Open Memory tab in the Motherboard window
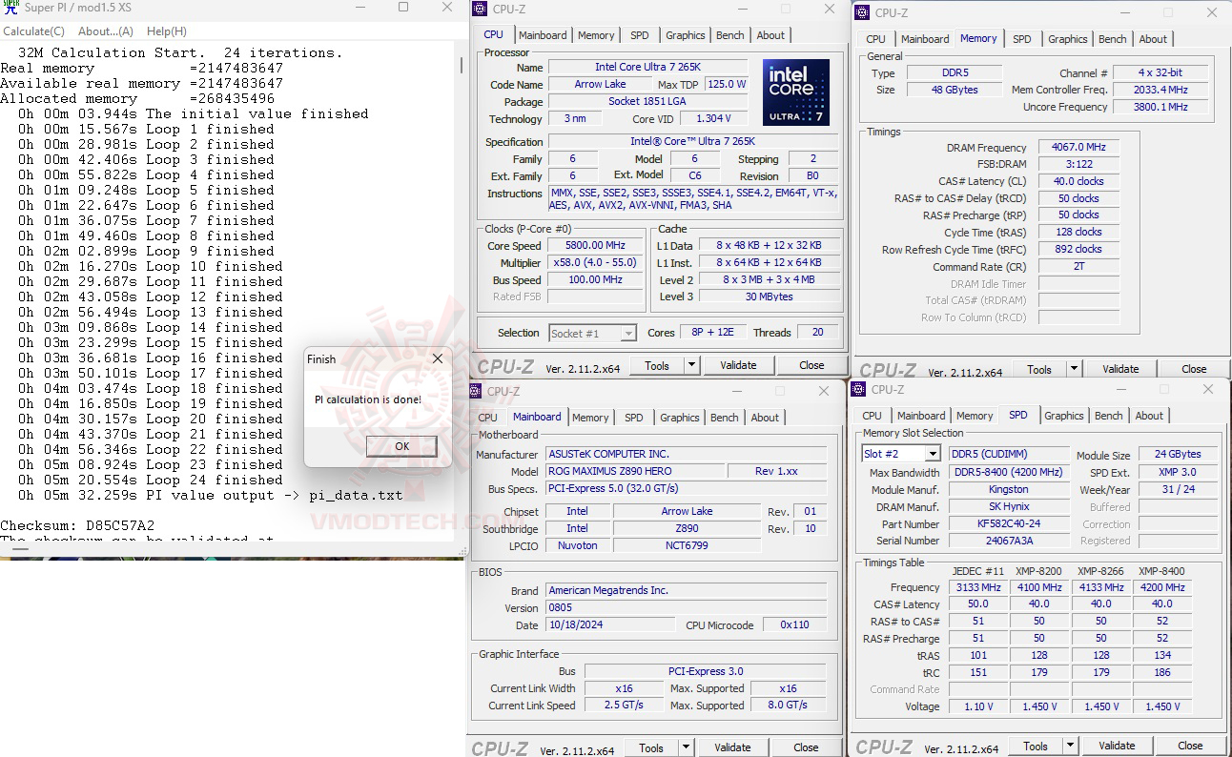The width and height of the screenshot is (1232, 757). 590,418
